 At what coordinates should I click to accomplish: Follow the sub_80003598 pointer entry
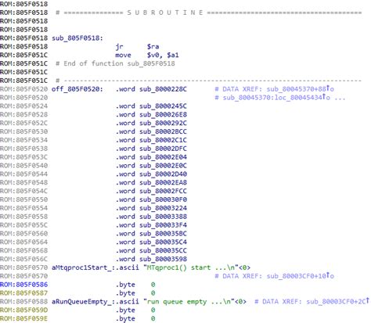163,259
